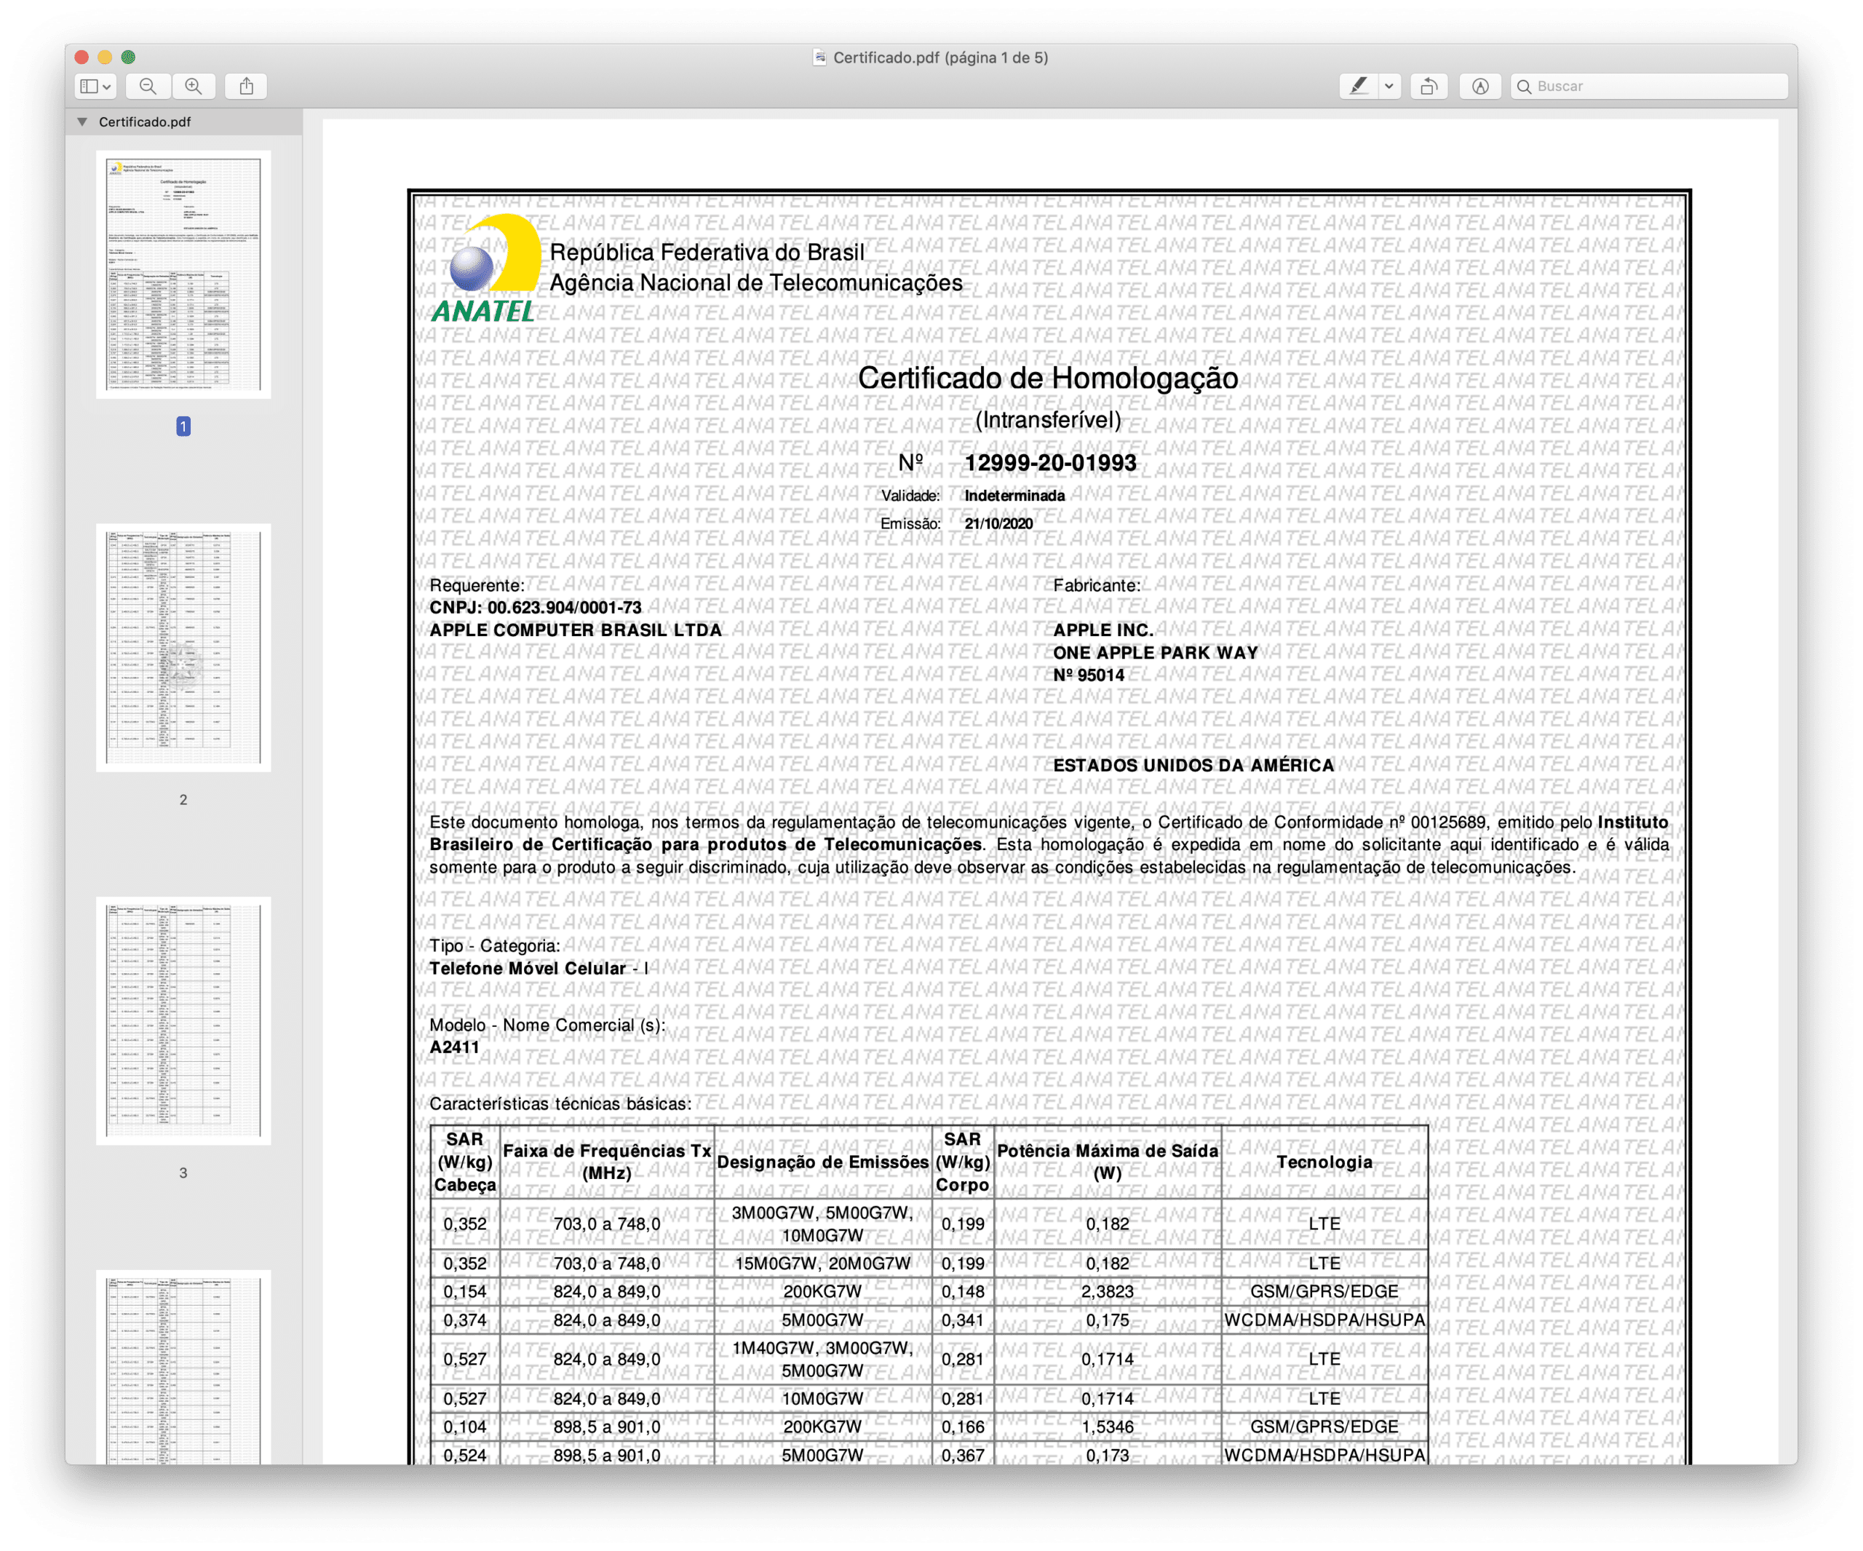Select the page 1 thumbnail
1863x1551 pixels.
pos(183,274)
